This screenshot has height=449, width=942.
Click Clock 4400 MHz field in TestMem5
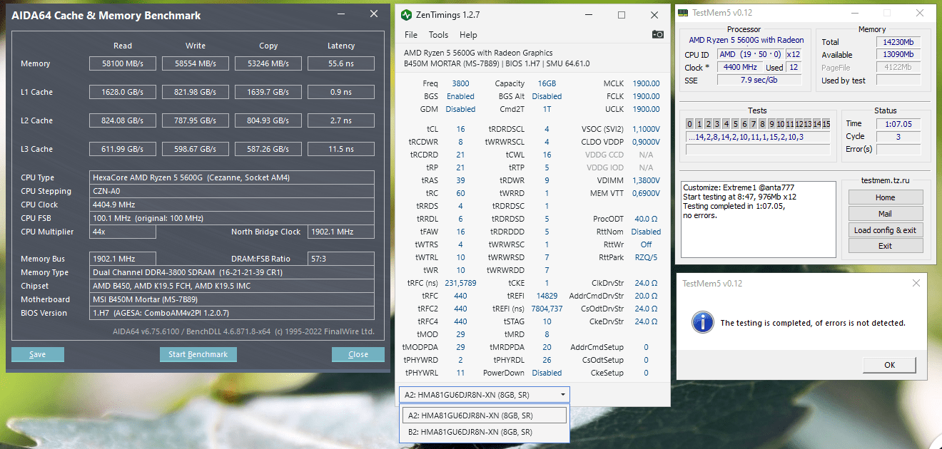740,67
